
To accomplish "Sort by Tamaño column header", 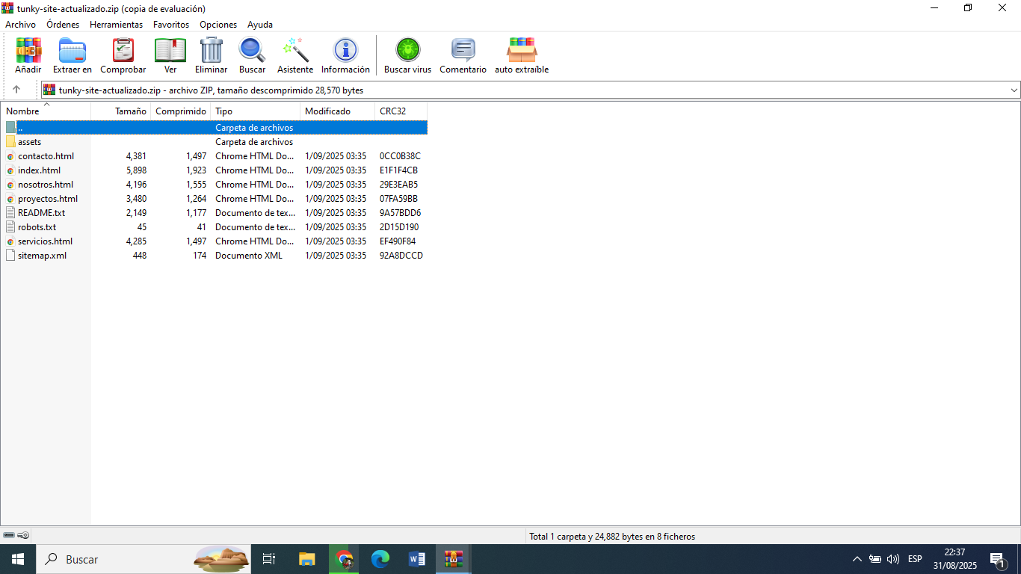I will (121, 111).
